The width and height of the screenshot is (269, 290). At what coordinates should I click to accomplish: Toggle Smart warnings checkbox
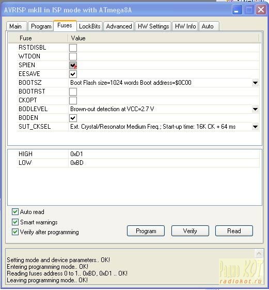click(15, 222)
